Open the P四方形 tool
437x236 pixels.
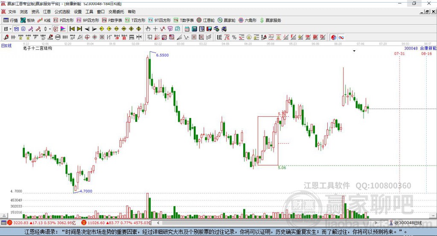coord(64,20)
